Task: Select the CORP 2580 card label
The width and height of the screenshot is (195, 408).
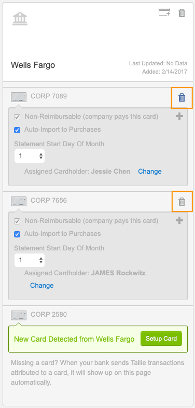Action: tap(49, 315)
